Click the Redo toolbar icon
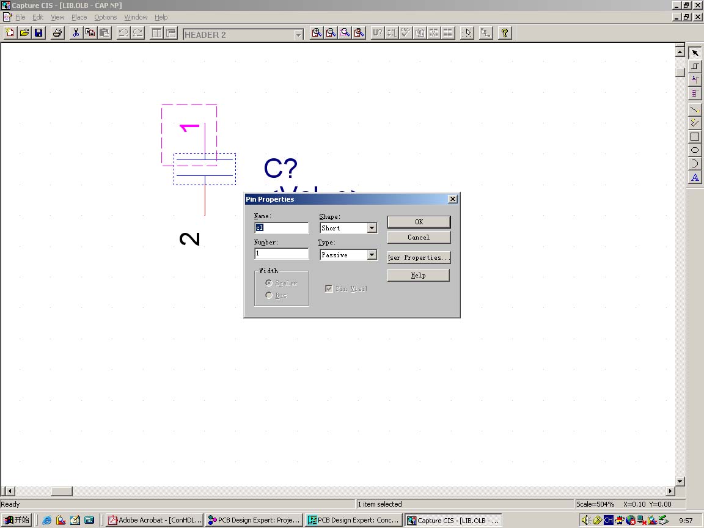Screen dimensions: 704x528 click(137, 33)
